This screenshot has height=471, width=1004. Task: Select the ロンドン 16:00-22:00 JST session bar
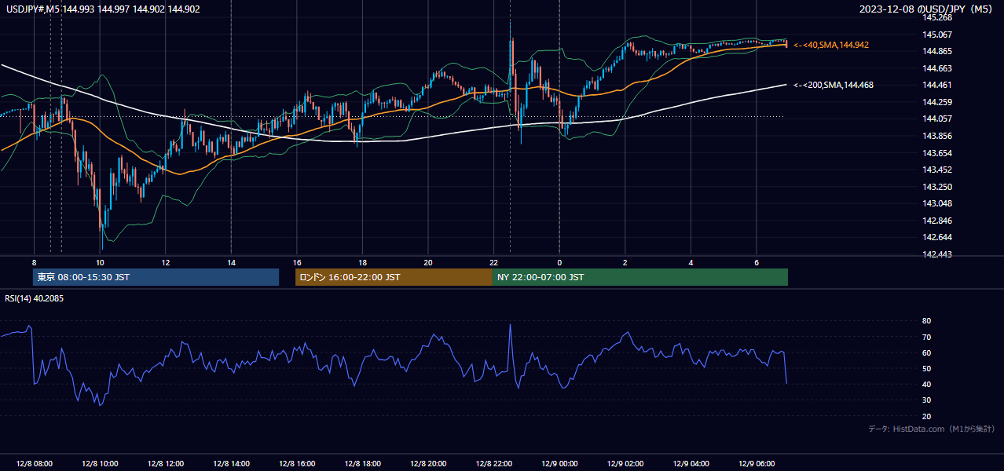click(394, 277)
